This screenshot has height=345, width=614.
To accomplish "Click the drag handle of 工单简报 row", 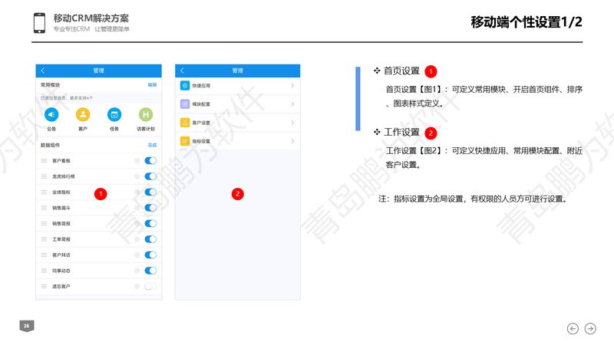I will pyautogui.click(x=44, y=239).
